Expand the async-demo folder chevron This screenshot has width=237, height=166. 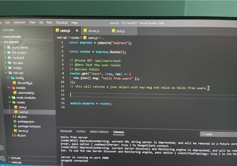point(5,47)
